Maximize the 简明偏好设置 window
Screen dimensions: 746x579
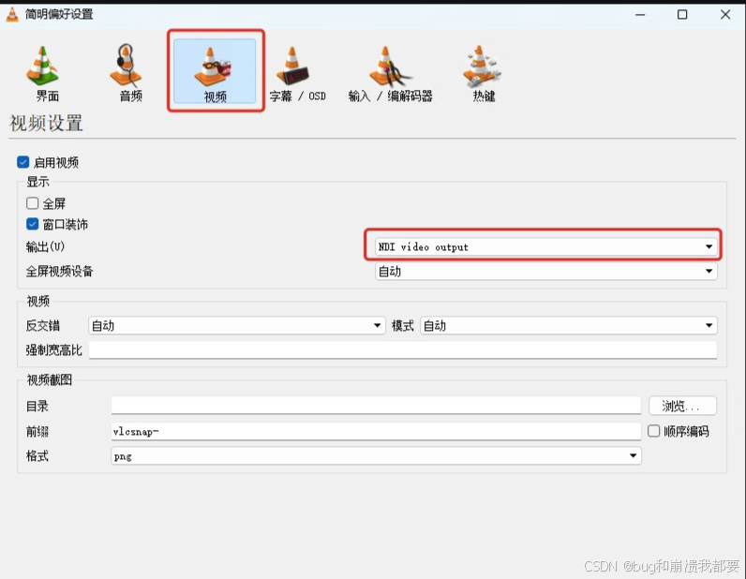[682, 15]
